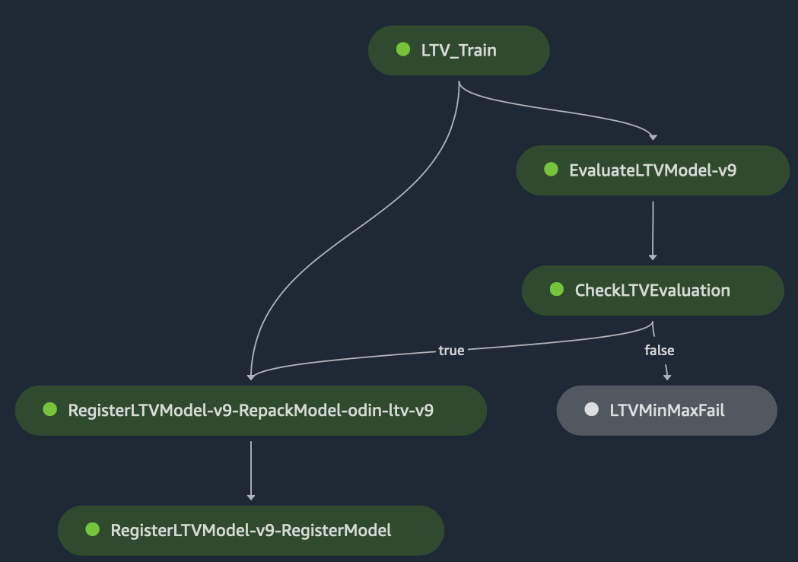
Task: Click the LTVMinMaxFail failure step
Action: [x=666, y=410]
